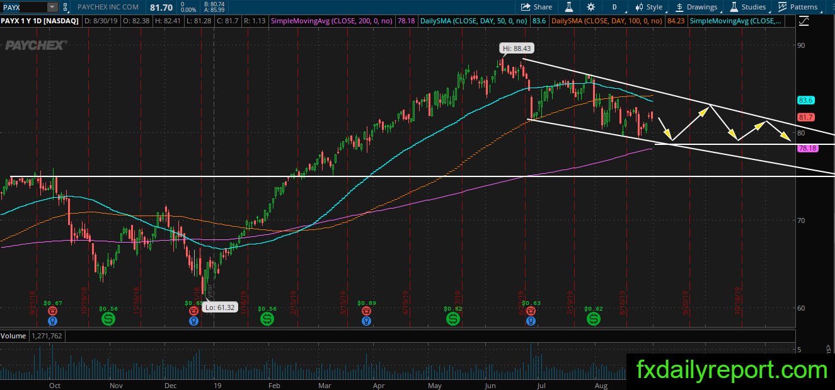Screen dimensions: 835x390
Task: Select the SimpleMovingAvg (CLOSE, 200, 0, no) study label
Action: [x=332, y=21]
